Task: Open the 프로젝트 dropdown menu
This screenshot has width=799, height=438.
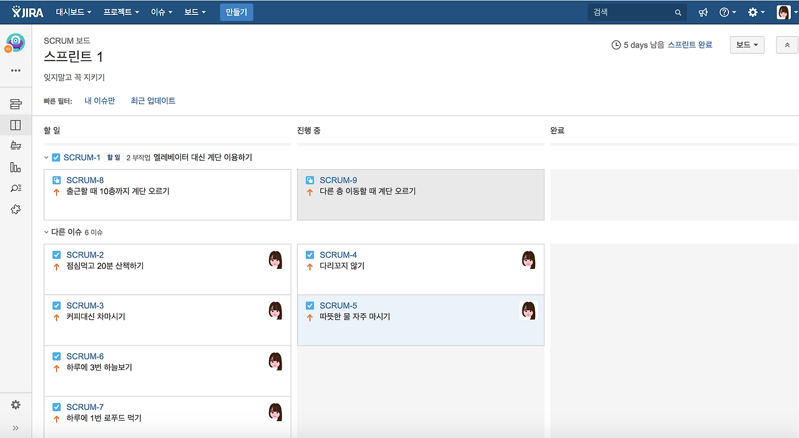Action: (121, 12)
